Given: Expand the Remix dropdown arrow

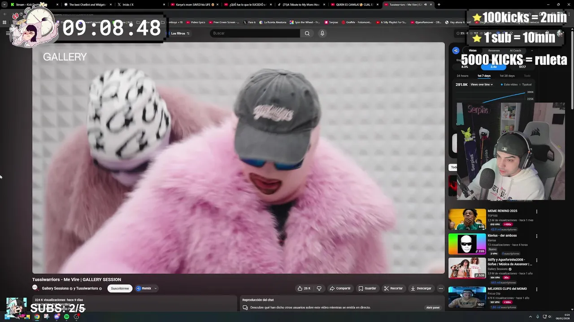Looking at the screenshot, I should (156, 288).
